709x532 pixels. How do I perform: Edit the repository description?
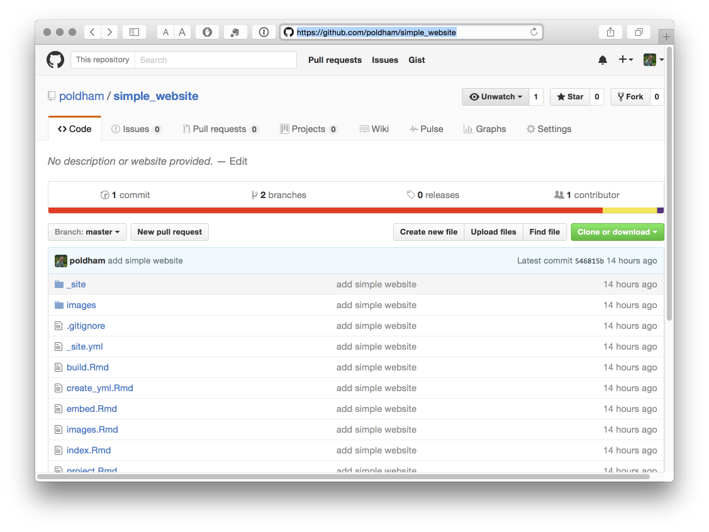(238, 162)
